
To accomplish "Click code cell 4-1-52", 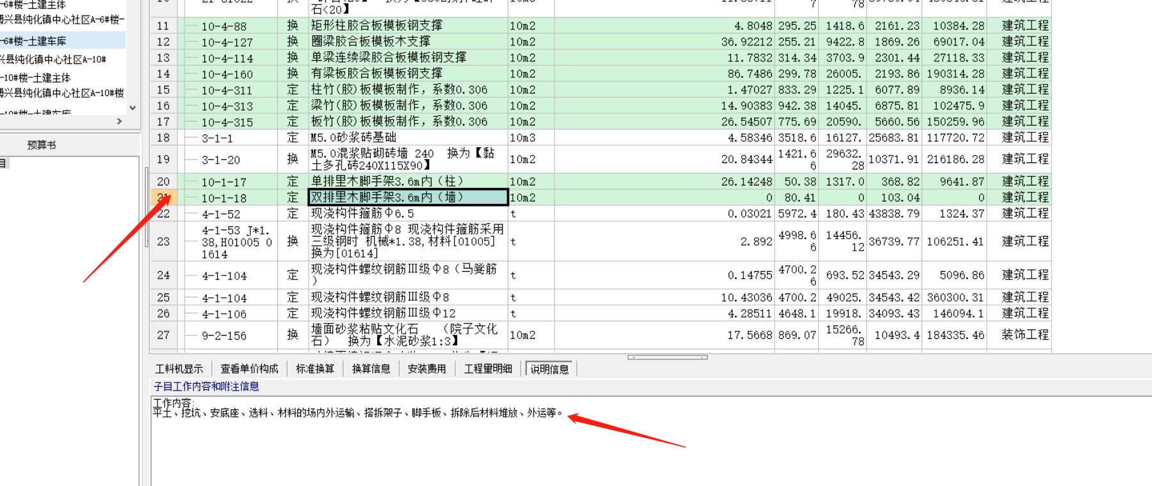I will [x=231, y=214].
